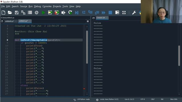Click the @ symbol finder icon
The width and height of the screenshot is (182, 102).
coord(36,12)
